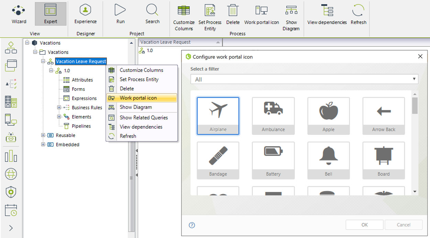Select the Airplane icon thumbnail

[218, 116]
